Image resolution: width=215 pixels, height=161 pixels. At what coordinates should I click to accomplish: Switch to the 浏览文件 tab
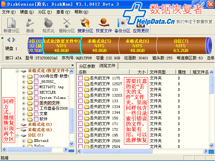(x=107, y=66)
